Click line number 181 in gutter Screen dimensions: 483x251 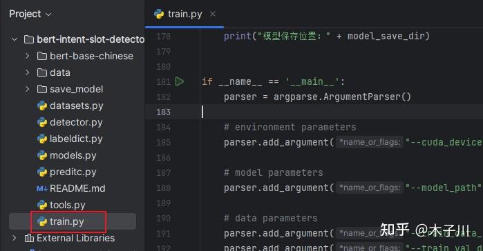pos(163,82)
